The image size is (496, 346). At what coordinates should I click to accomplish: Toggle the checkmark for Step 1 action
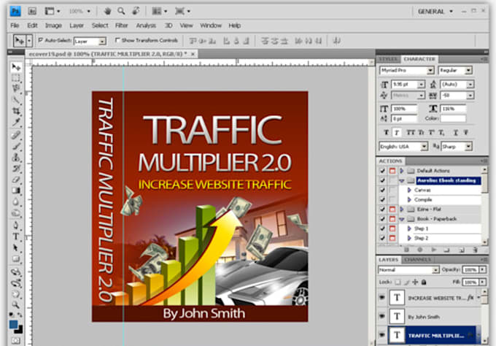click(x=382, y=228)
